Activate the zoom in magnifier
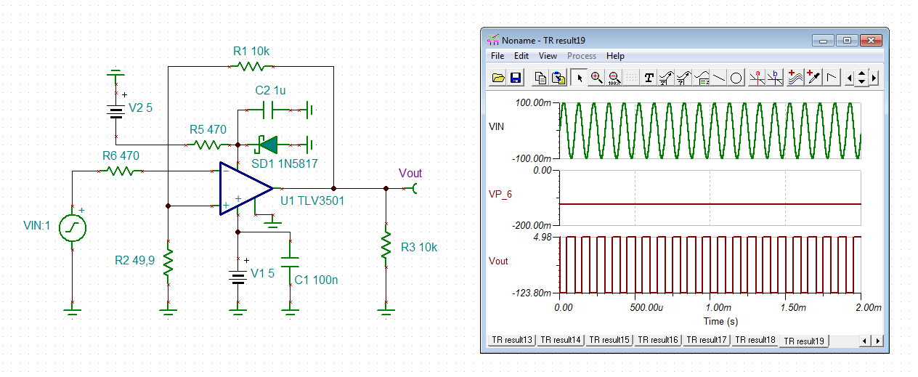Viewport: 918px width, 377px height. click(597, 77)
